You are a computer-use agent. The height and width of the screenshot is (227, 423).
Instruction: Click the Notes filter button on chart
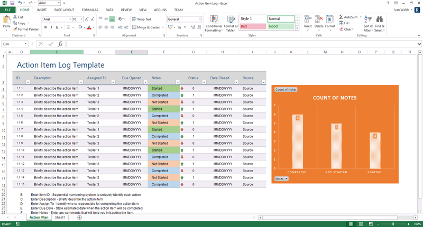pyautogui.click(x=281, y=178)
